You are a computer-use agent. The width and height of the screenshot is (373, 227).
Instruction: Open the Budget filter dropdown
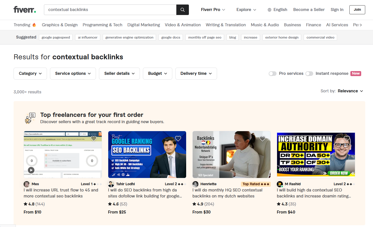pos(157,74)
